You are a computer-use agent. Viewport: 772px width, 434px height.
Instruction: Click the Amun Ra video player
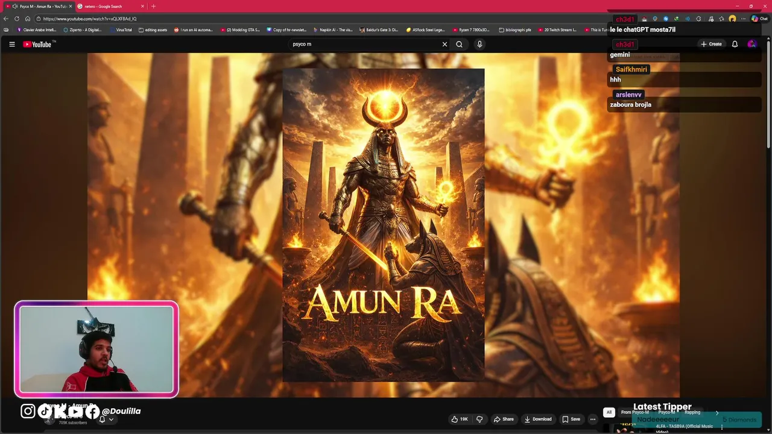coord(384,225)
